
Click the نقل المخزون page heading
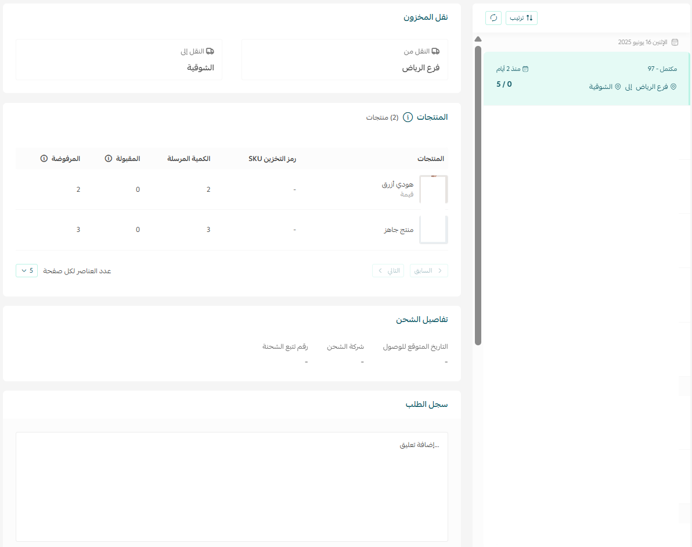click(x=426, y=17)
